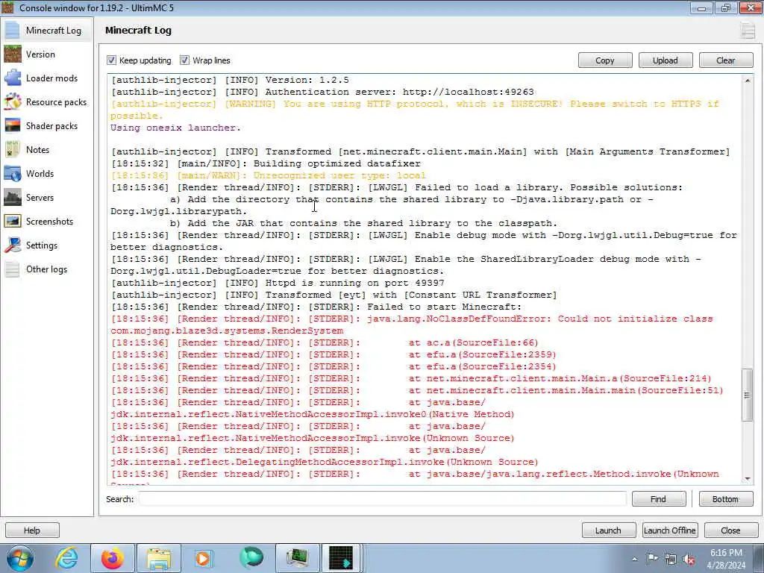The width and height of the screenshot is (764, 573).
Task: Click the Version grass block icon
Action: coord(13,54)
